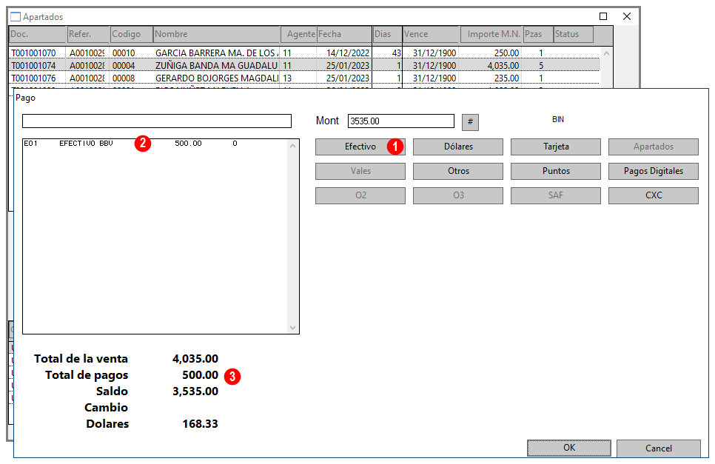
Task: Sort by Agente column header
Action: pyautogui.click(x=299, y=34)
